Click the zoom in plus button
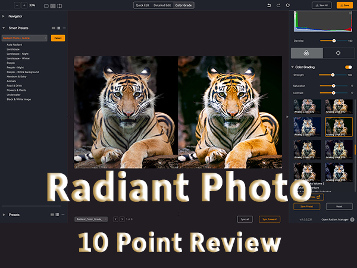Image resolution: width=357 pixels, height=268 pixels. pos(24,5)
